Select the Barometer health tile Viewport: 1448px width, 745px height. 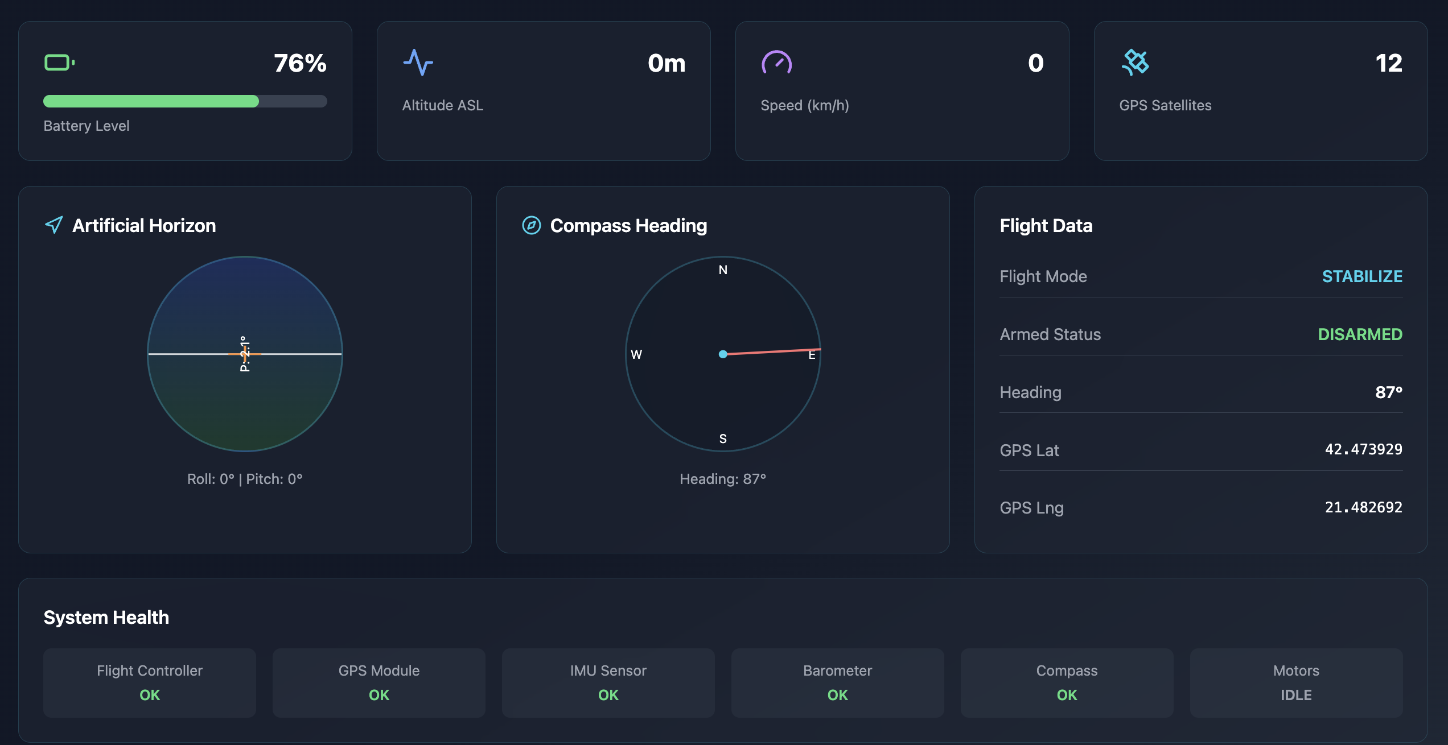coord(838,682)
